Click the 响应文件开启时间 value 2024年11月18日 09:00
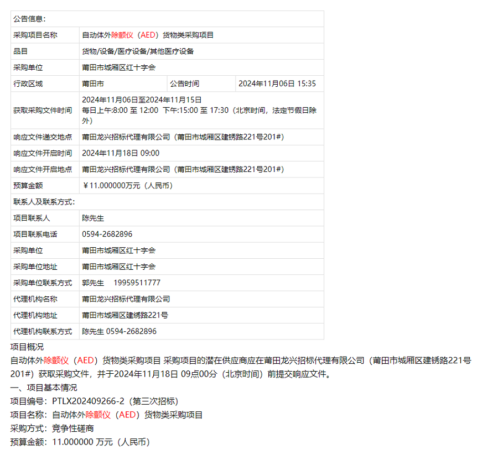The width and height of the screenshot is (498, 449). click(x=121, y=153)
